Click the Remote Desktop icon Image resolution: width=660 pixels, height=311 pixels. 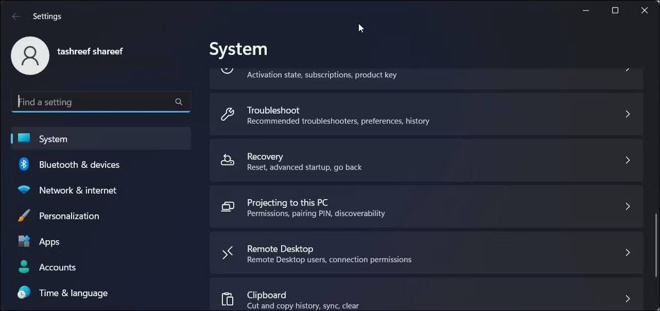pyautogui.click(x=227, y=252)
